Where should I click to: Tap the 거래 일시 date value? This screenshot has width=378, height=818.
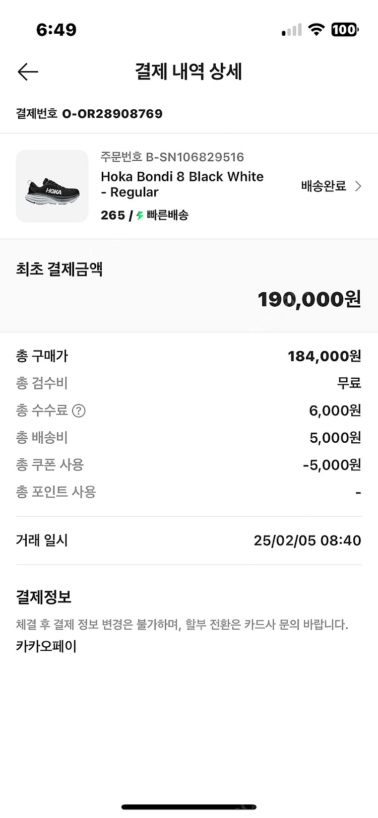(x=307, y=541)
